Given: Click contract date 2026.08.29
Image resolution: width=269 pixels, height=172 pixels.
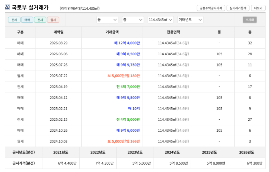Looking at the screenshot, I should pyautogui.click(x=59, y=43).
